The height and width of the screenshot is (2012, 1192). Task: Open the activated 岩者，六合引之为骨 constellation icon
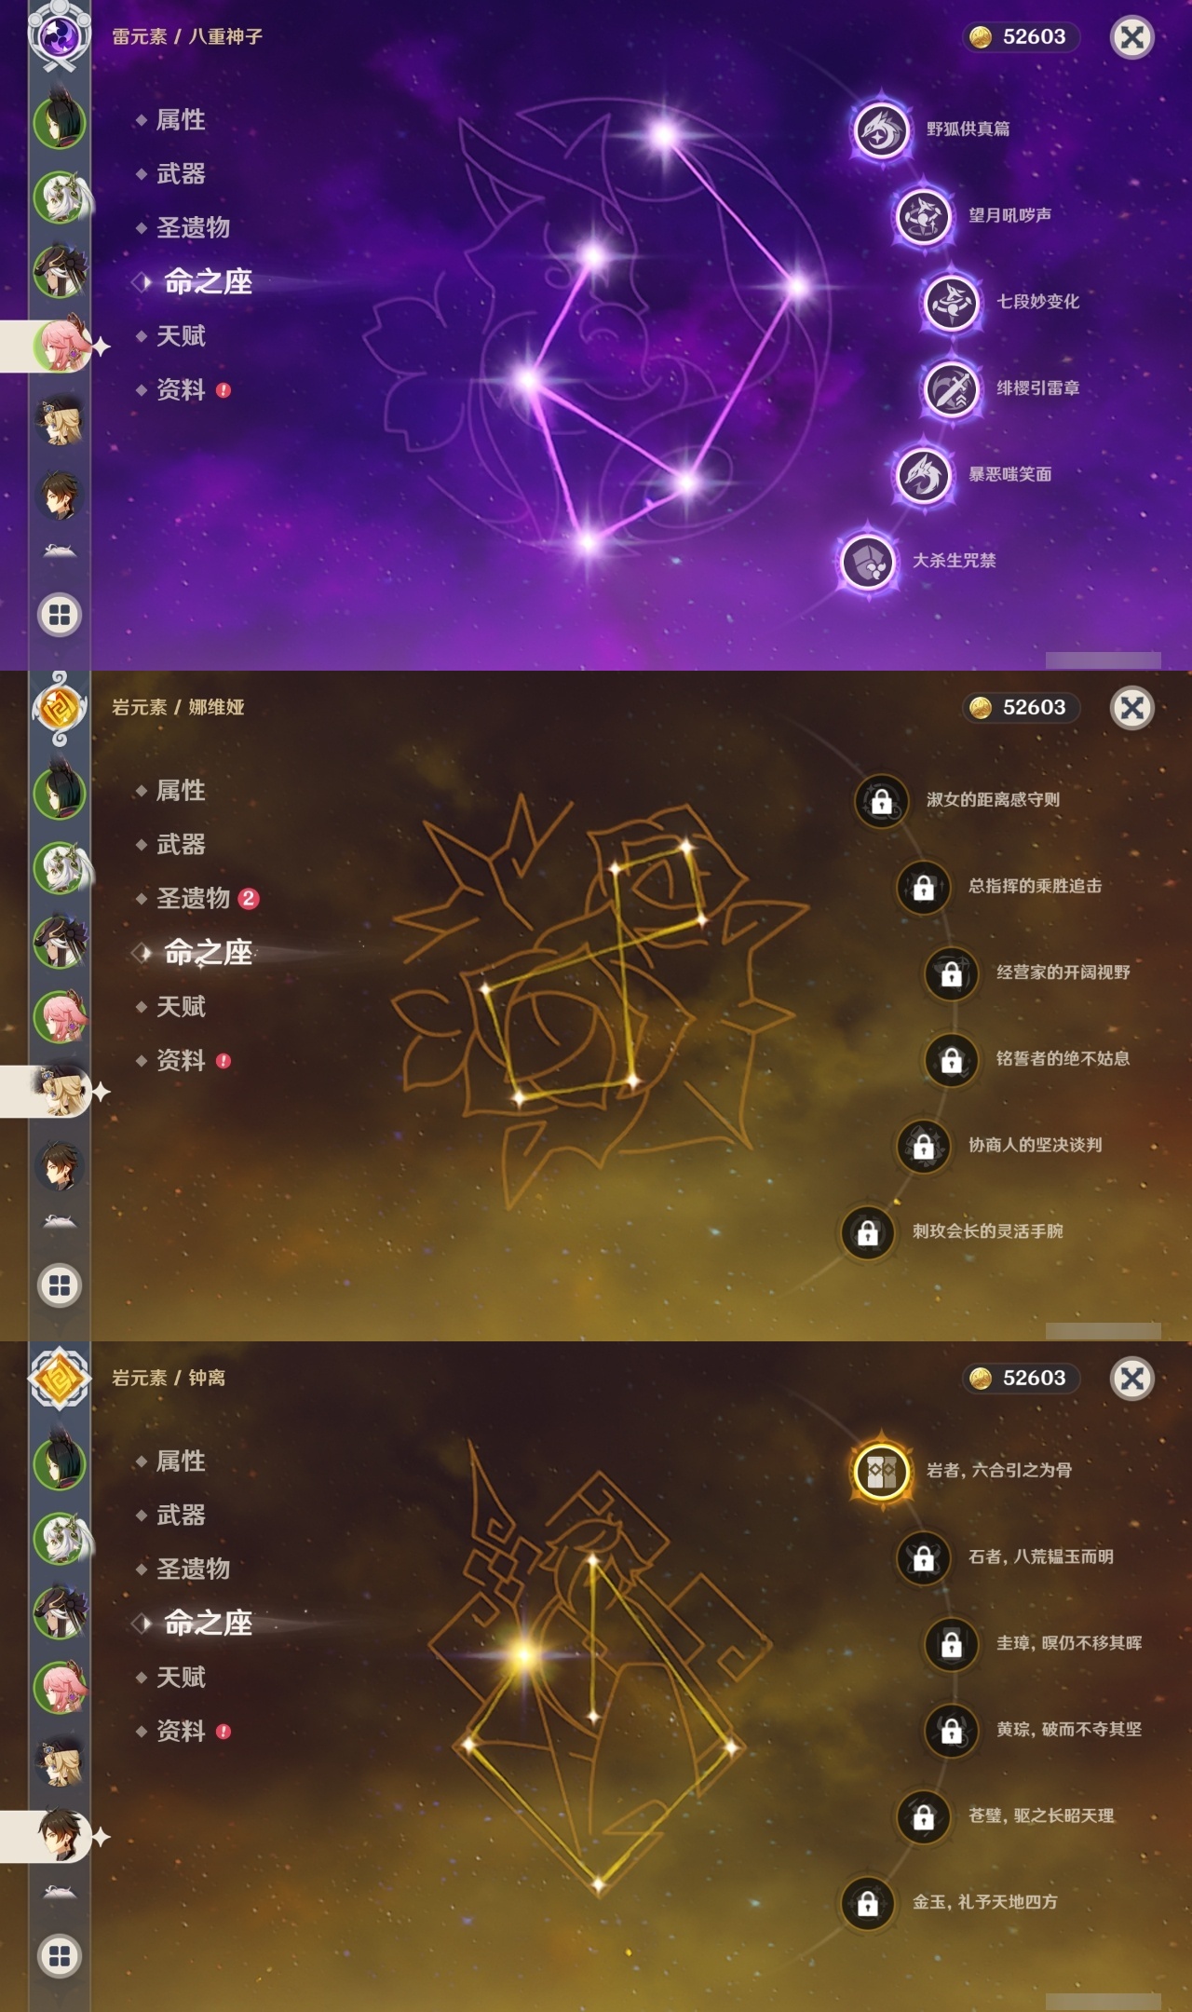(881, 1471)
